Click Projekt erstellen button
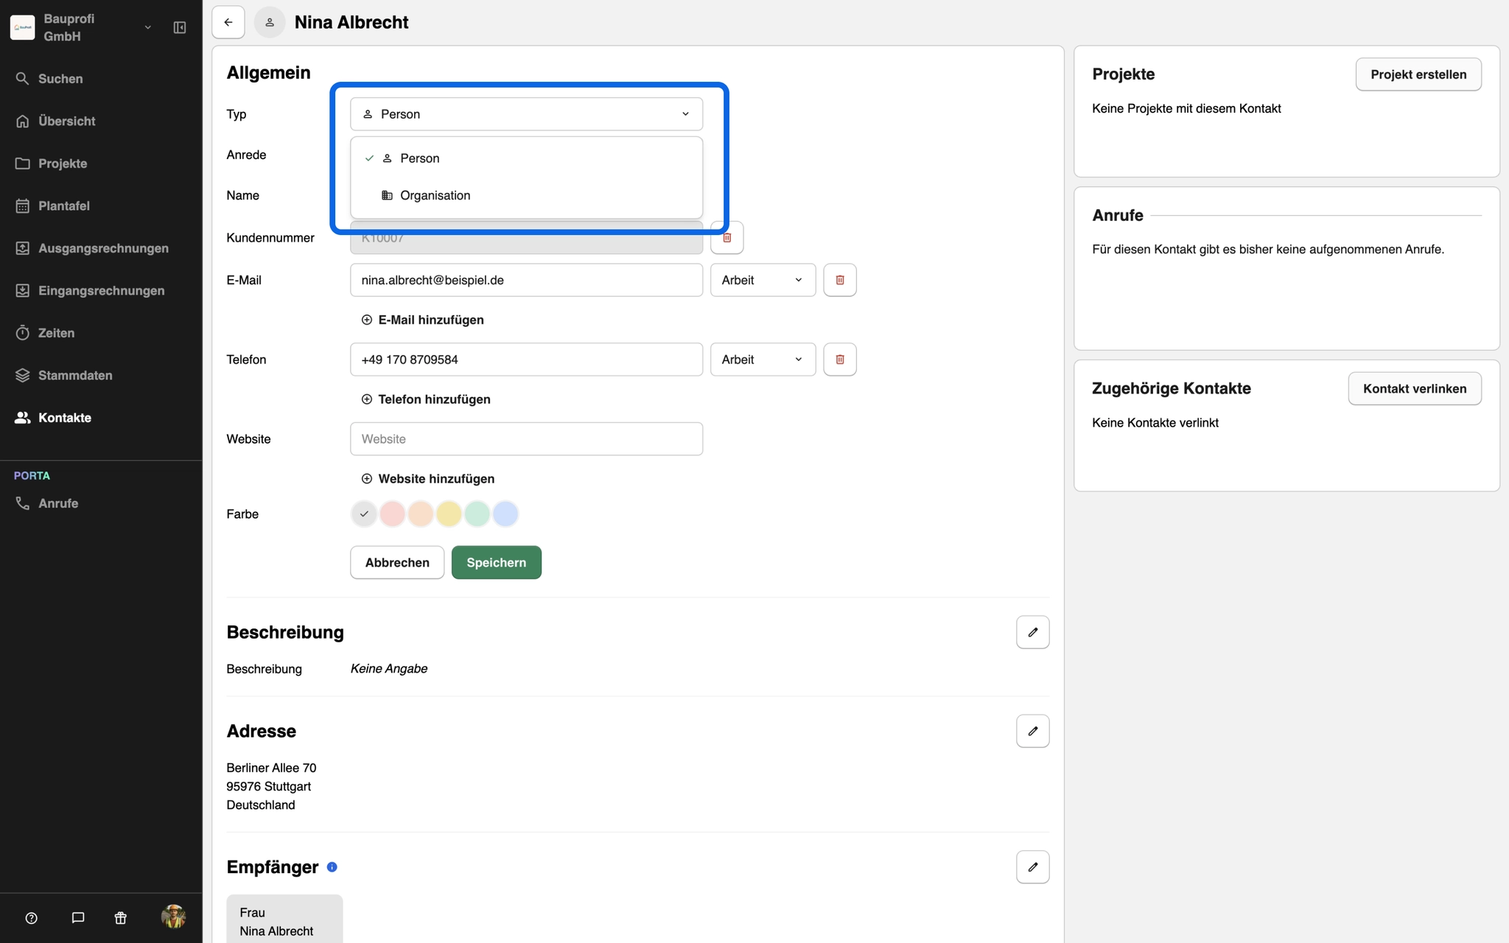Screen dimensions: 1509x943 click(1418, 74)
